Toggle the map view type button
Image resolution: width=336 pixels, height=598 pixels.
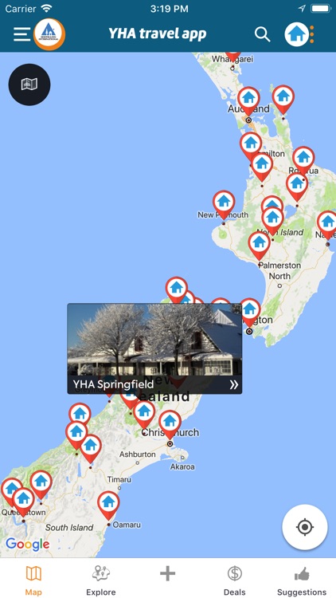[x=29, y=85]
